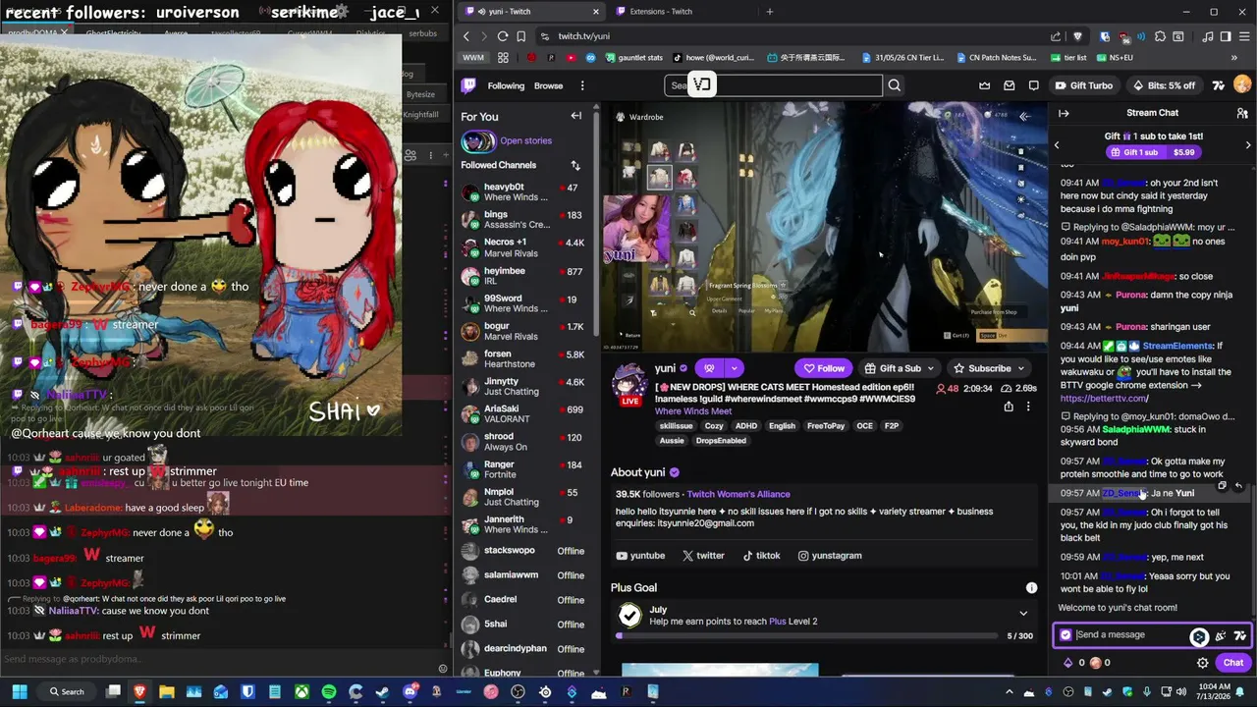
Task: Open the Twitch search magnifier button
Action: [x=895, y=85]
